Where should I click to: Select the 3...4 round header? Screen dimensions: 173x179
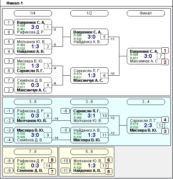(x=146, y=102)
